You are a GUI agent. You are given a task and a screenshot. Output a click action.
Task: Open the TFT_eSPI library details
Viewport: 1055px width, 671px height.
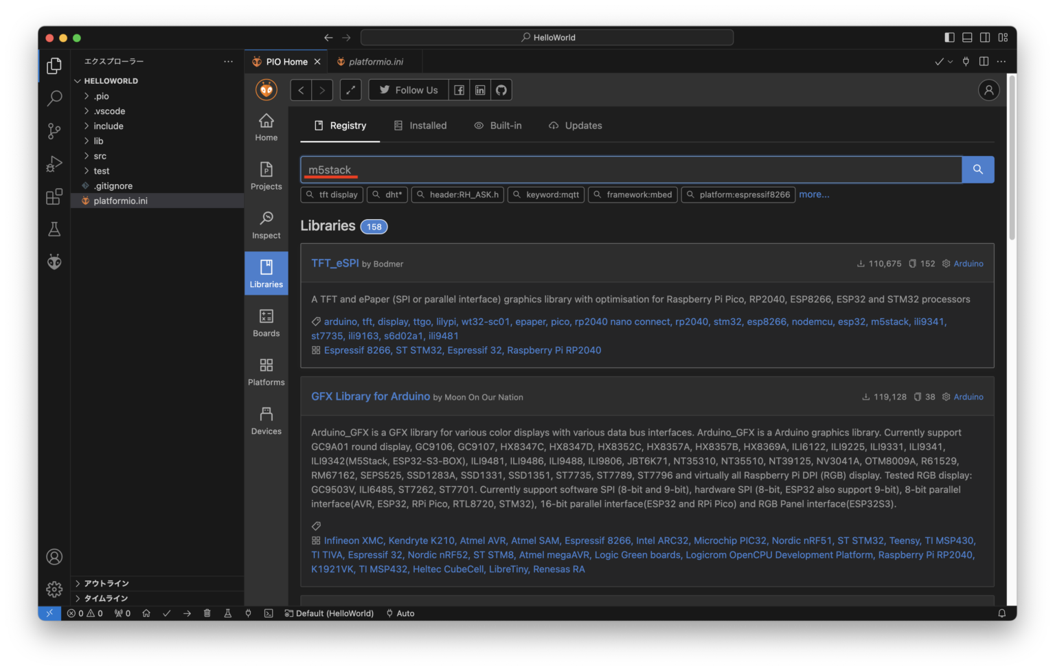(x=335, y=262)
